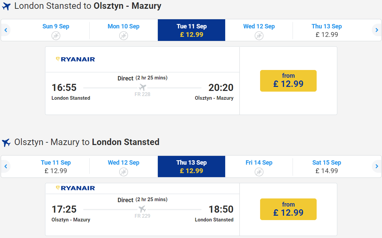Click the no-flight icon under Sun 9 Sep
382x238 pixels.
[x=56, y=36]
